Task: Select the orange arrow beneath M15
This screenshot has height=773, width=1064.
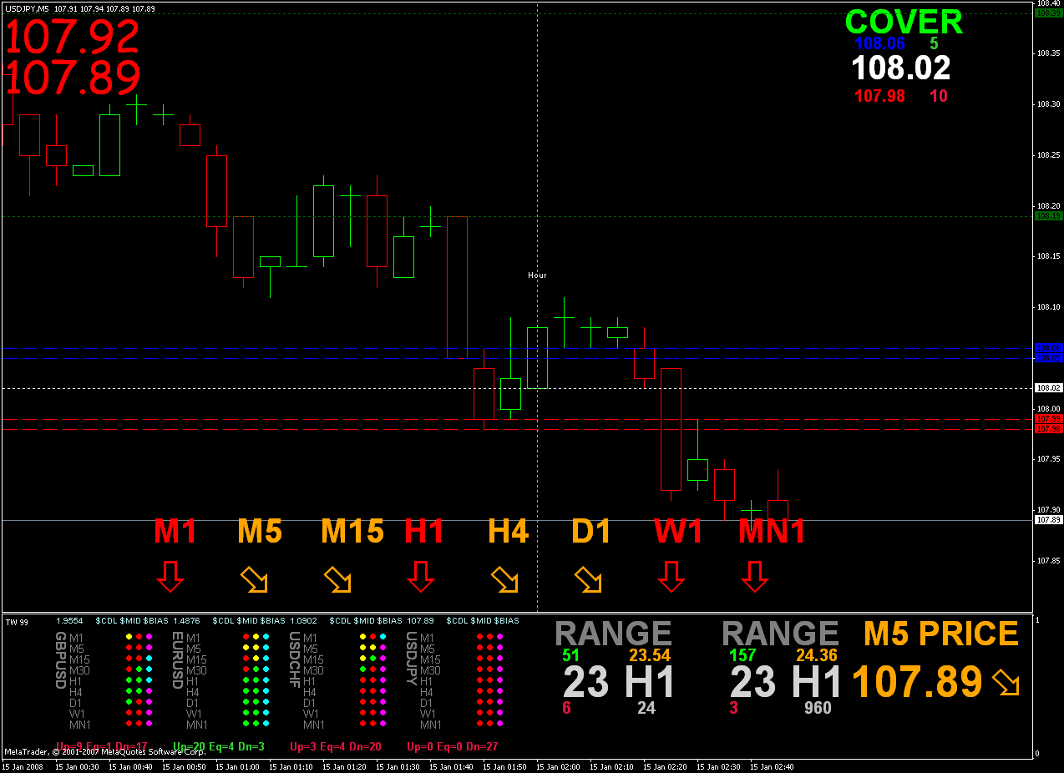Action: (337, 579)
